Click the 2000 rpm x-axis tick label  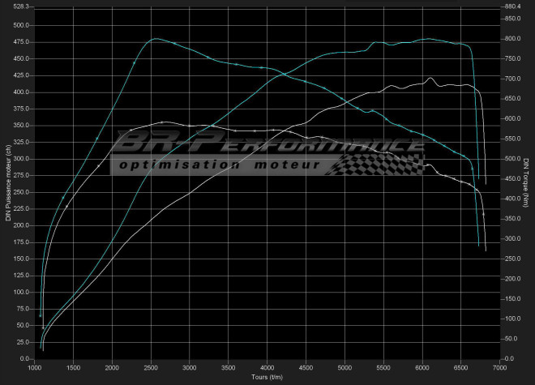[112, 367]
